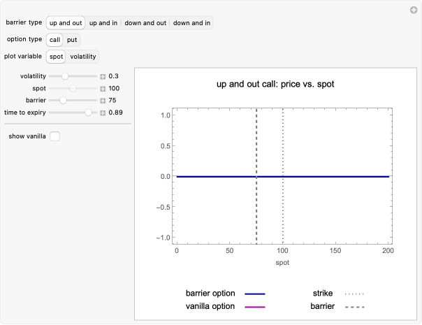The image size is (422, 325).
Task: Click the volatility value 0.3
Action: point(113,76)
